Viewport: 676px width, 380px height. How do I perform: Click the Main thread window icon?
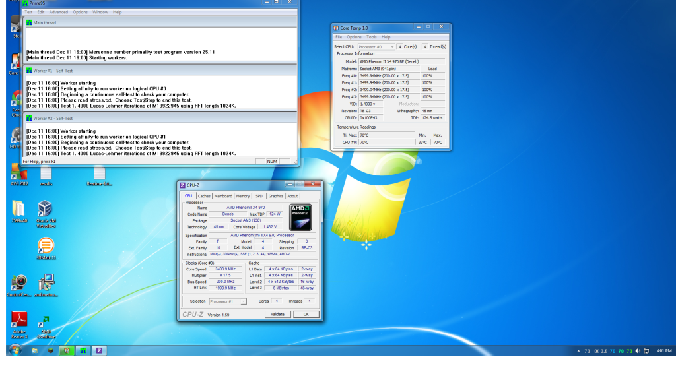[29, 22]
